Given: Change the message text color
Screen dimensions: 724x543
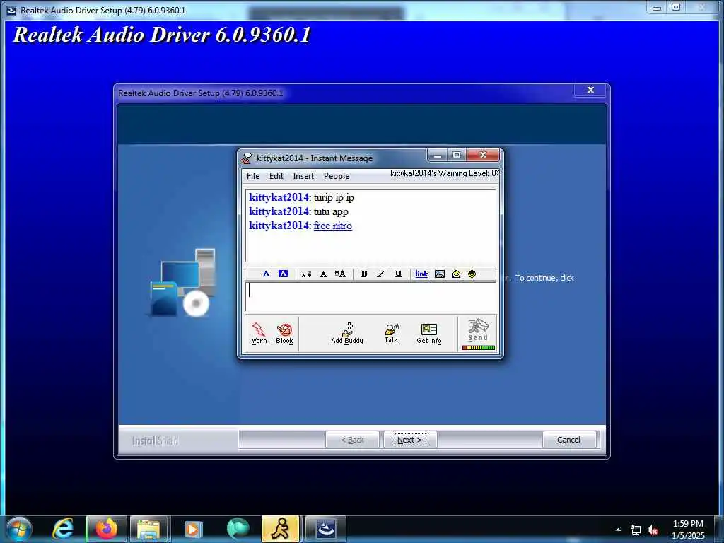Looking at the screenshot, I should (x=266, y=274).
